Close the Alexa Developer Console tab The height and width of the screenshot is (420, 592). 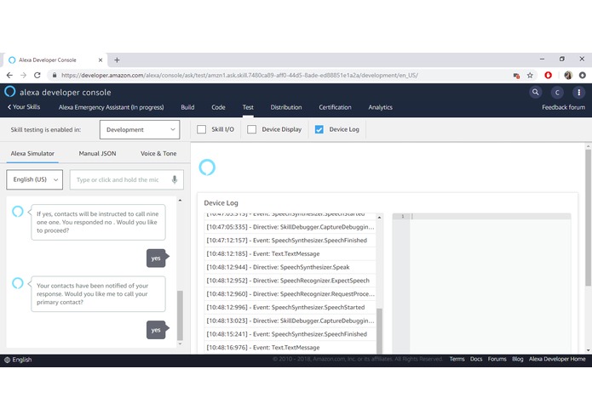[101, 60]
